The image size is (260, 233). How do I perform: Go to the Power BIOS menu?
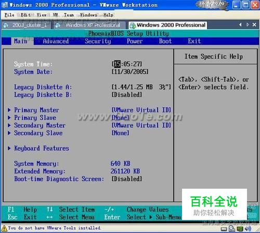pos(135,41)
